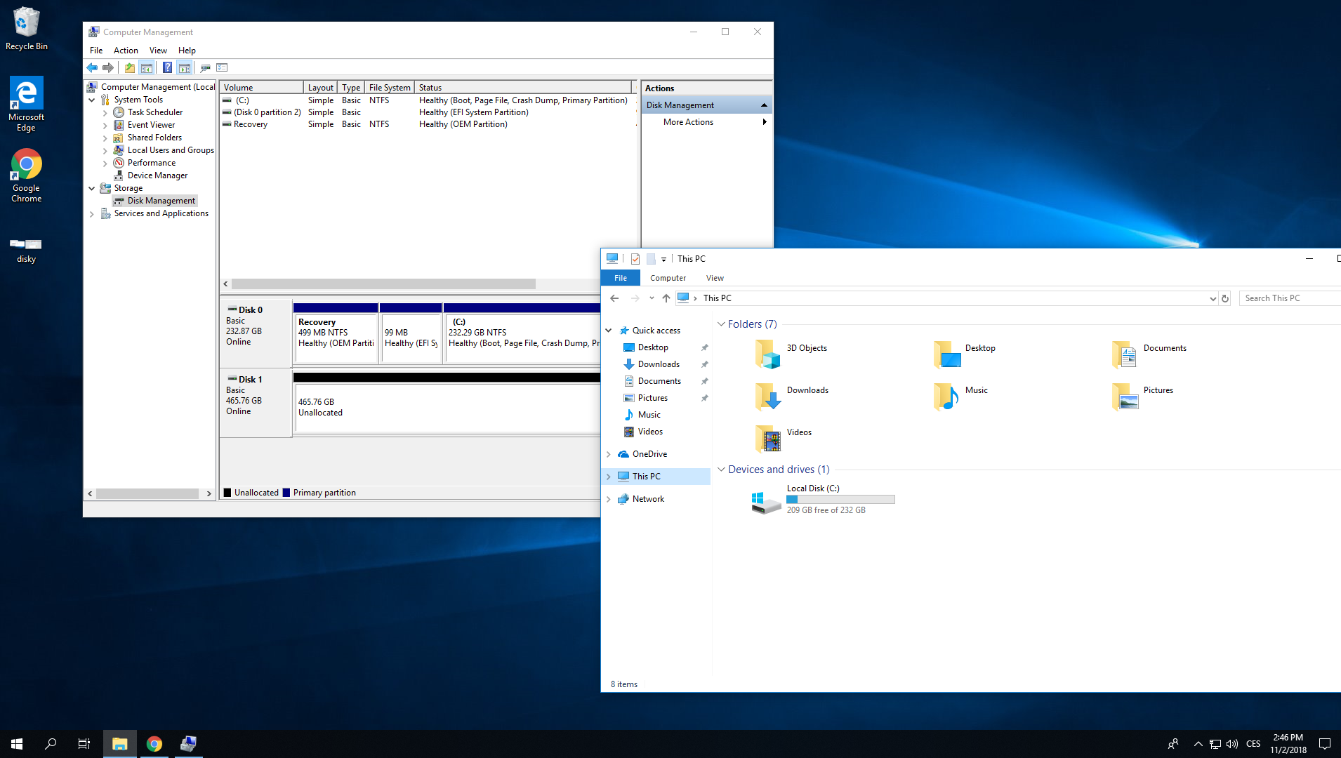Switch to the Computer ribbon tab

668,278
